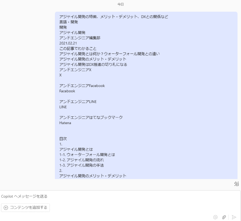
Task: Click the アンドエンジニアLINE text line
Action: pos(78,102)
